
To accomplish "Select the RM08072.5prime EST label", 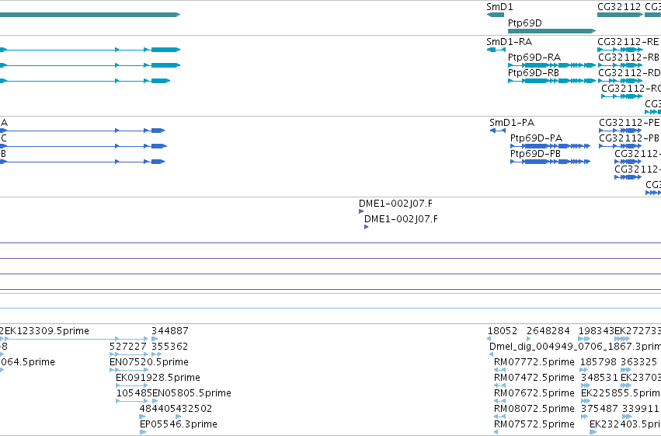I will (534, 409).
